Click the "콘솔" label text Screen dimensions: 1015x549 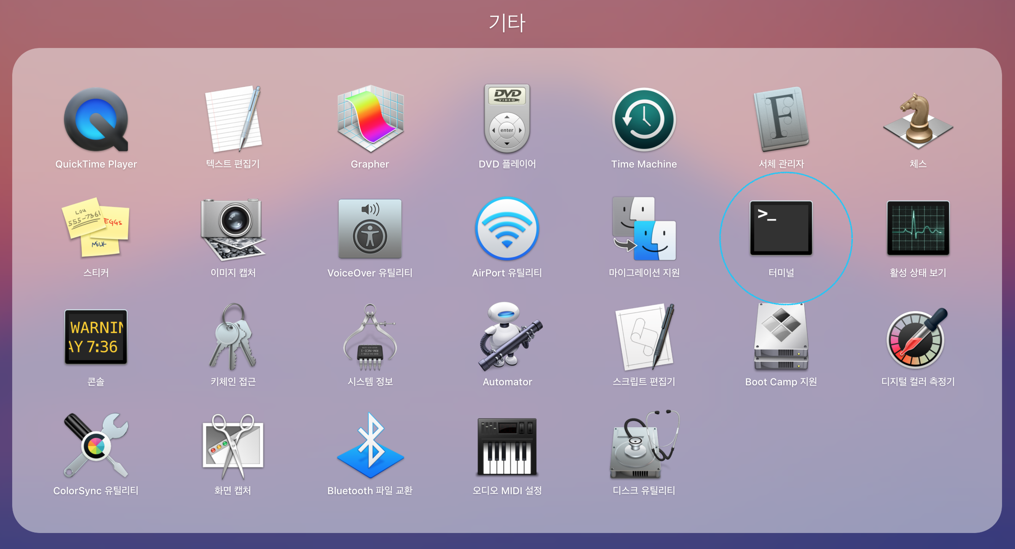pos(96,381)
